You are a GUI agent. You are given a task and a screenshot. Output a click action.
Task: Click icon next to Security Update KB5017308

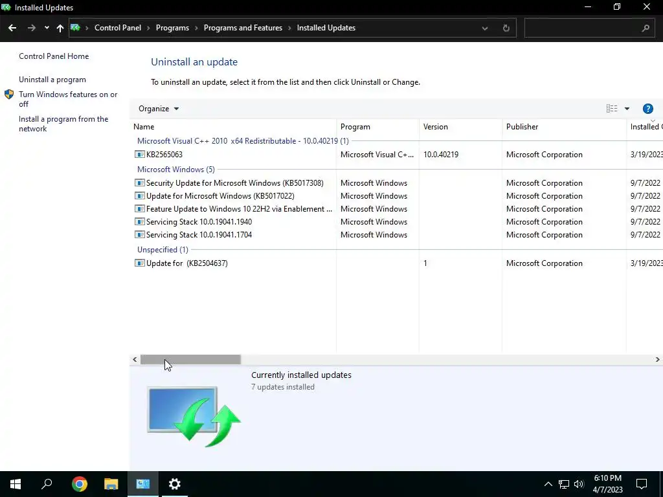140,183
